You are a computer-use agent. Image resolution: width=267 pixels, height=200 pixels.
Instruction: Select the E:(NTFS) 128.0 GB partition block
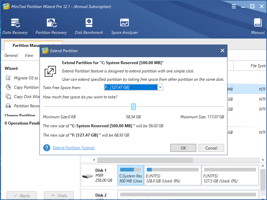point(172,175)
